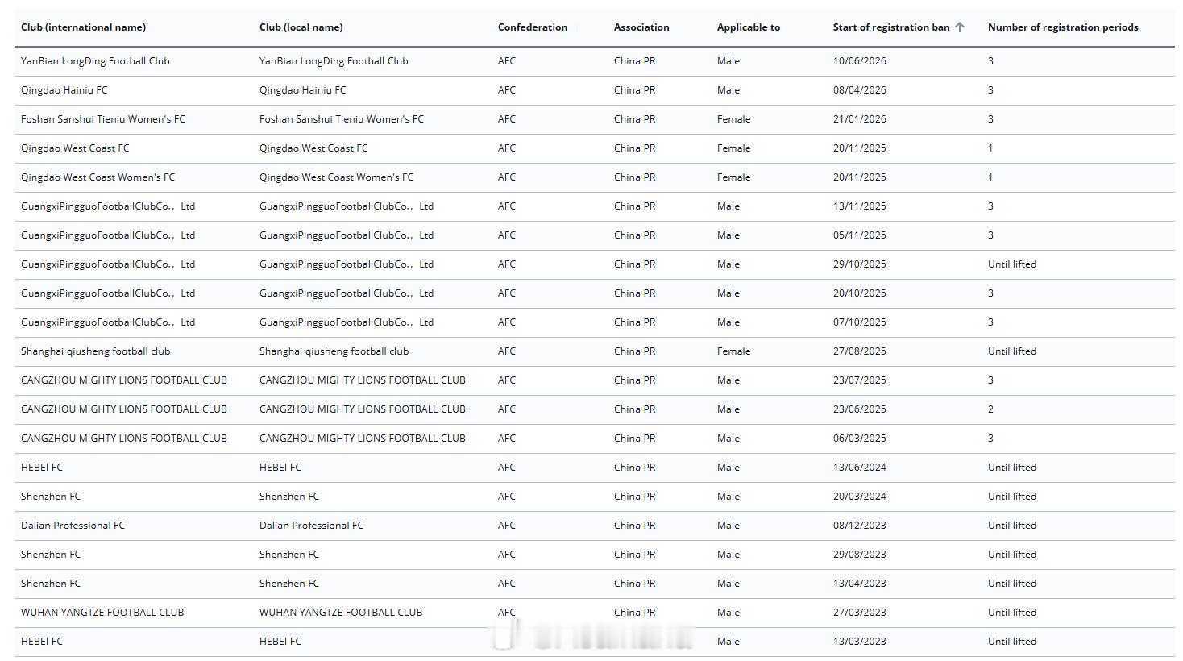Select Shanghai qiusheng football club international name
1183x661 pixels.
95,351
